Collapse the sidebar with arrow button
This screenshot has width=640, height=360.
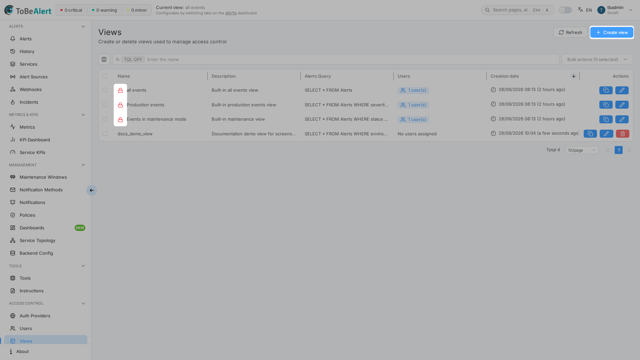tap(92, 190)
